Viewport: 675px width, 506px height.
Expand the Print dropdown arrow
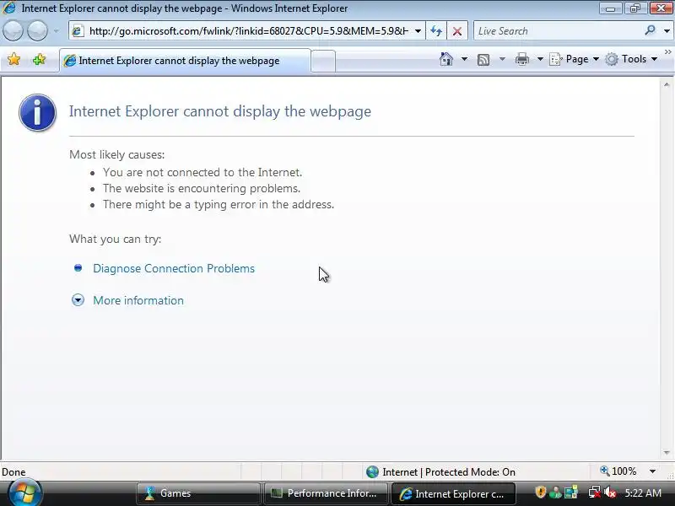[540, 59]
